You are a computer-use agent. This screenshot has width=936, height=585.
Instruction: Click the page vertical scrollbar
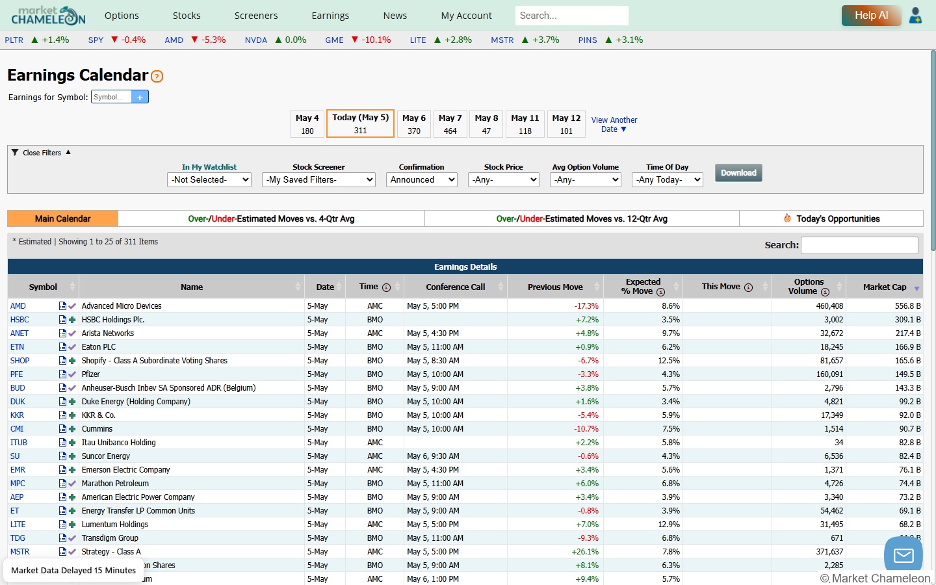pyautogui.click(x=933, y=149)
